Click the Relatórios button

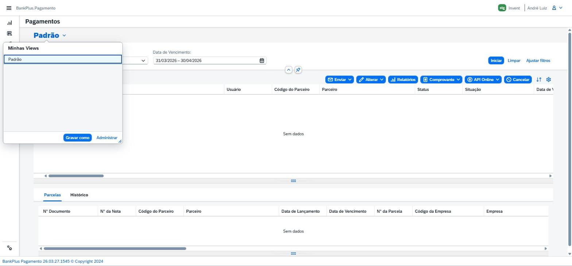(403, 80)
